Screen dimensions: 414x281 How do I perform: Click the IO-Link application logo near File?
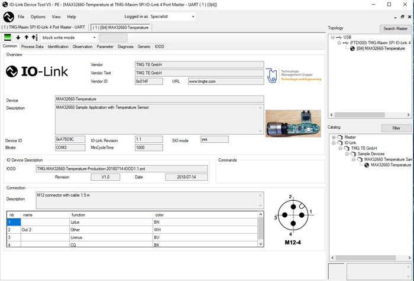(x=8, y=17)
